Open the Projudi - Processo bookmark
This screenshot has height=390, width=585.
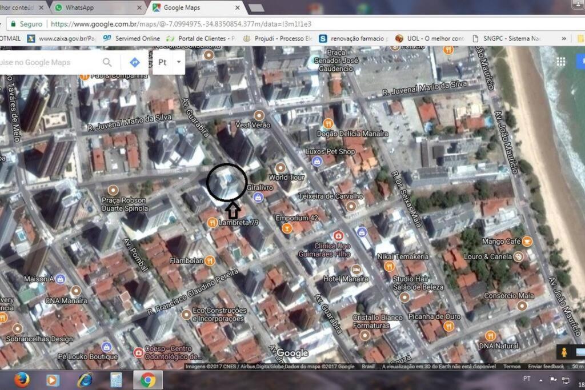click(278, 38)
